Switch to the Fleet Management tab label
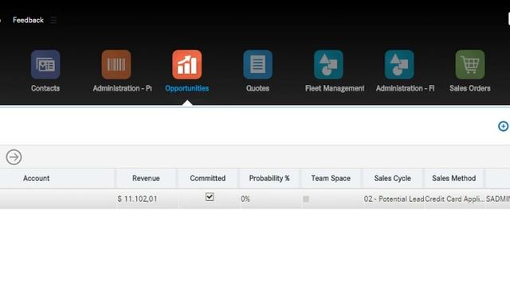This screenshot has height=286, width=510. tap(335, 88)
